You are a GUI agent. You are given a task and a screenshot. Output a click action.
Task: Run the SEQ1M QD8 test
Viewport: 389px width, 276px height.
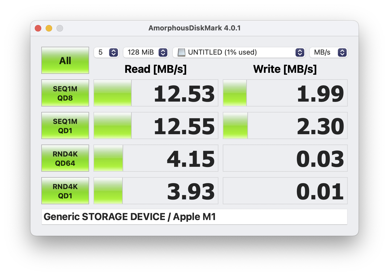[65, 93]
